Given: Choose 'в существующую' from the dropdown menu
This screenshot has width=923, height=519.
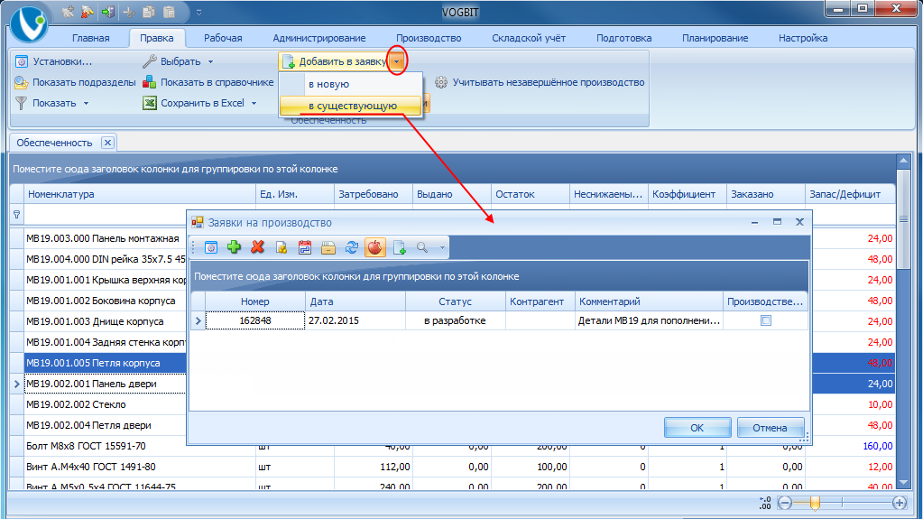Looking at the screenshot, I should [x=352, y=106].
